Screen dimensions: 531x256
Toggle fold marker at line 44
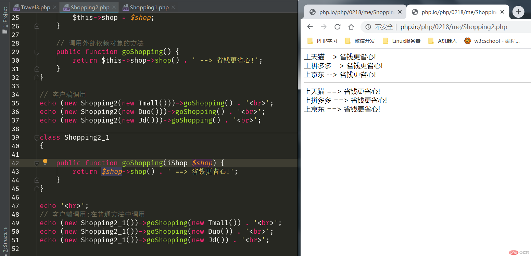tap(37, 180)
